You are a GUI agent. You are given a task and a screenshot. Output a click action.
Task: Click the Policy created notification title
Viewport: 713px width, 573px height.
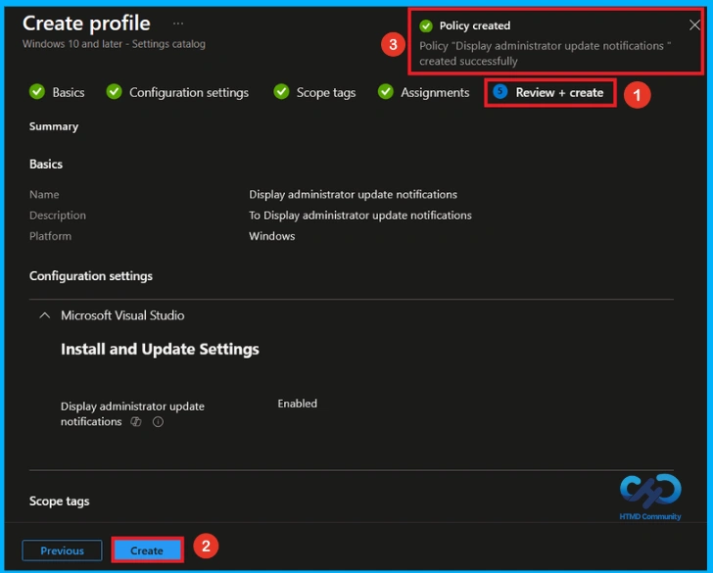[x=475, y=25]
